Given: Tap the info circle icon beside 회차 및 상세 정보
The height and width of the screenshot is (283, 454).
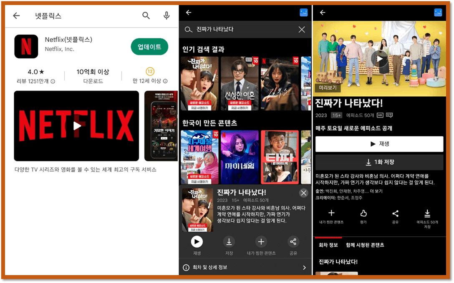Looking at the screenshot, I should (186, 268).
